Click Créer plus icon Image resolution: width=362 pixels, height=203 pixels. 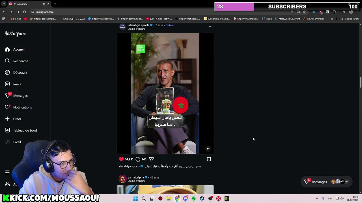(x=7, y=119)
